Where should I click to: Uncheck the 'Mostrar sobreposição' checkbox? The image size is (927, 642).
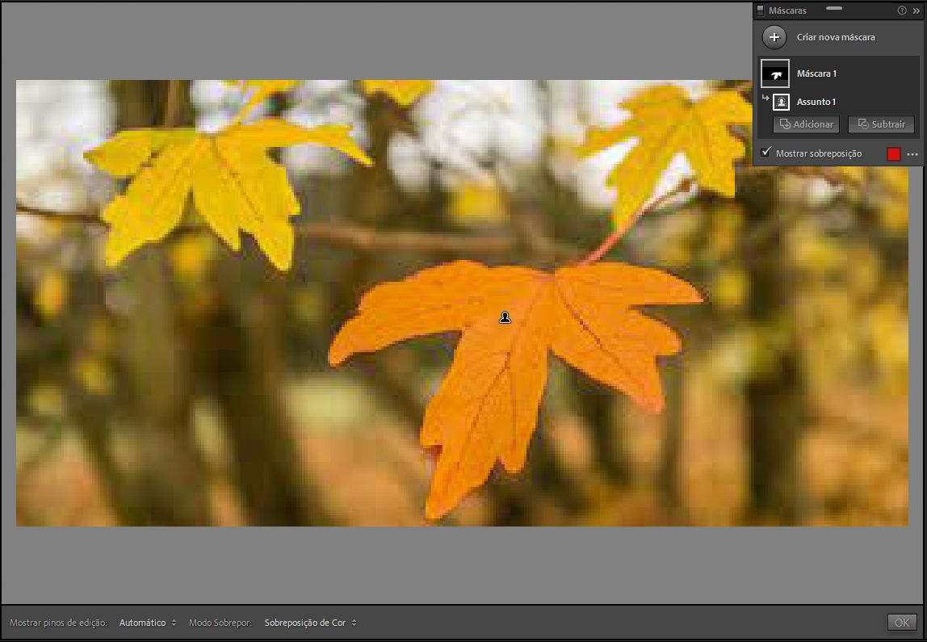766,153
